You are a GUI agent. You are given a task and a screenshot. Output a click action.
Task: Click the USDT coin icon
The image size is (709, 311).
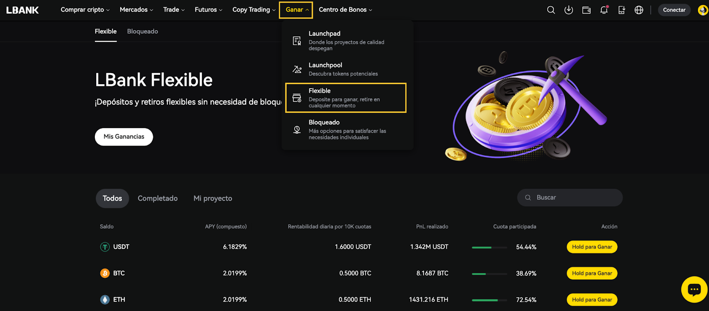click(105, 247)
